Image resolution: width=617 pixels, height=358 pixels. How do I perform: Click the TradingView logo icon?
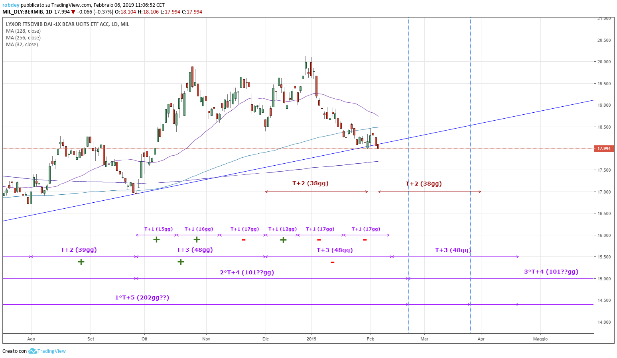(32, 351)
